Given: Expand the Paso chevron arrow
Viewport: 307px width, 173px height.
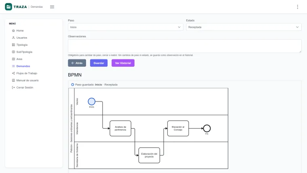Looking at the screenshot, I should coord(179,27).
